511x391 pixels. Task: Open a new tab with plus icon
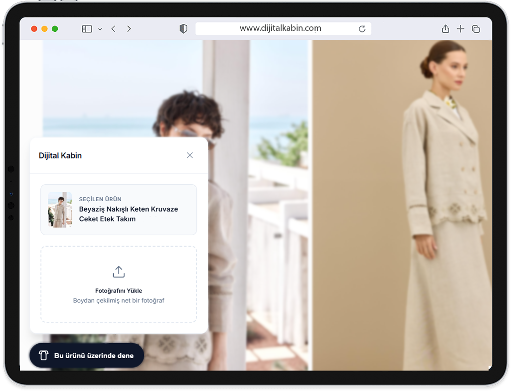coord(460,29)
